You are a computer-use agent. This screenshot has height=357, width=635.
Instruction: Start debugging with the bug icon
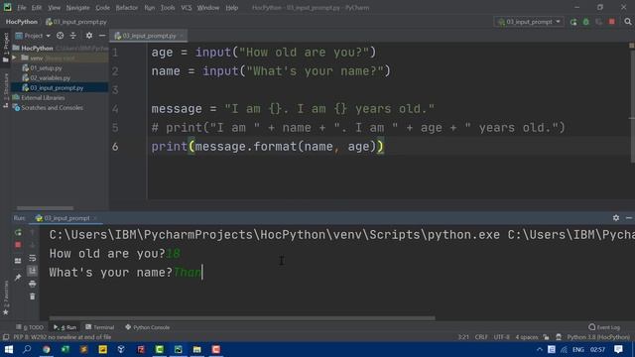(586, 22)
